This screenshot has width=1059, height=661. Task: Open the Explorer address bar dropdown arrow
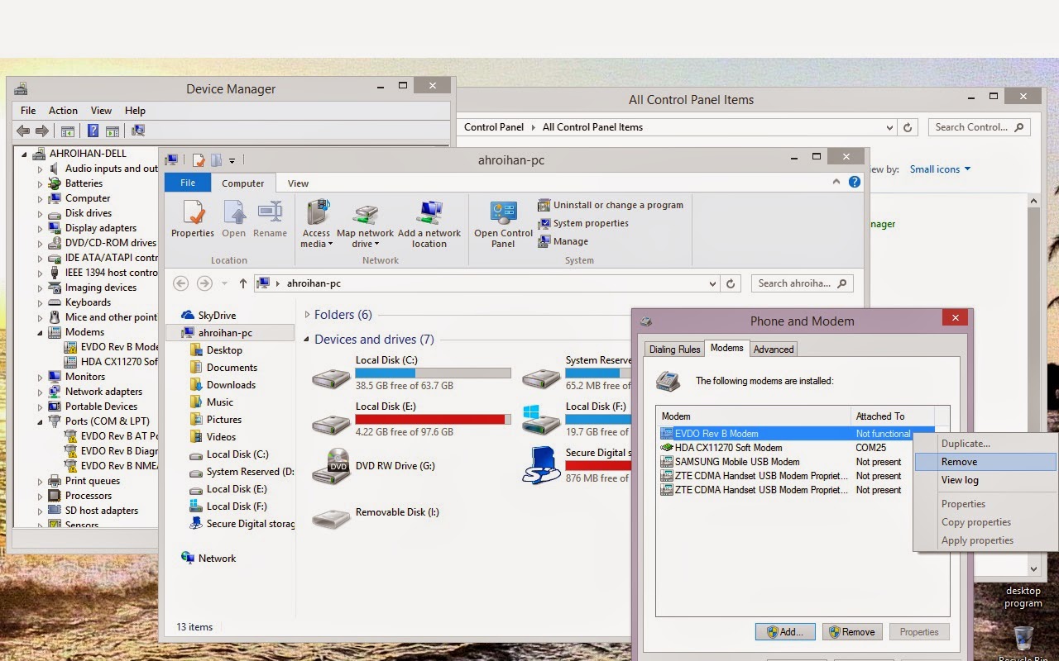pyautogui.click(x=712, y=283)
